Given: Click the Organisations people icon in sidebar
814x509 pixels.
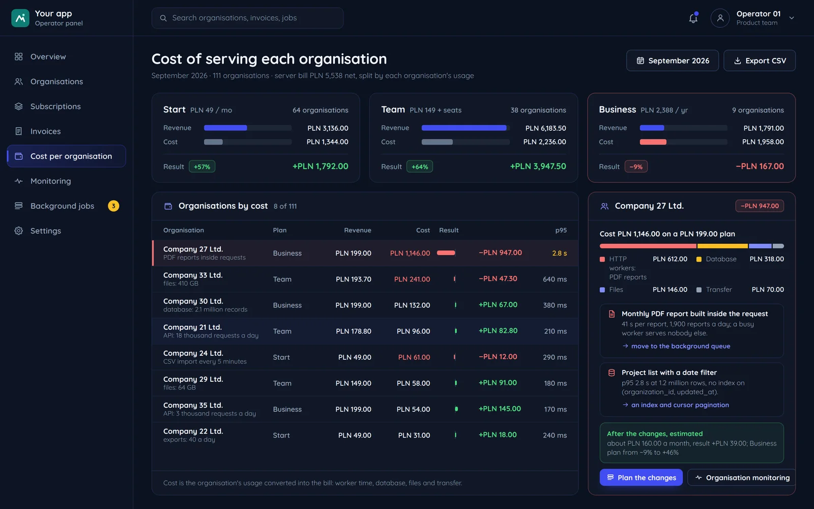Looking at the screenshot, I should tap(19, 81).
